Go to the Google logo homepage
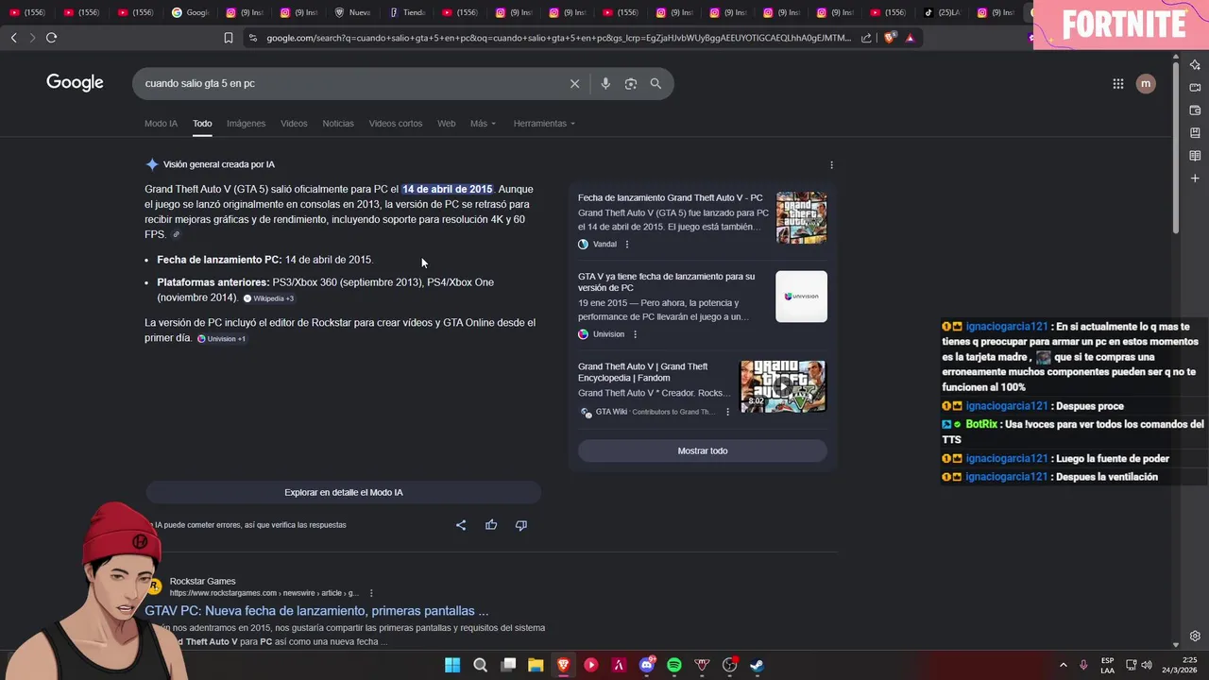Screen dimensions: 1209x680 point(75,83)
